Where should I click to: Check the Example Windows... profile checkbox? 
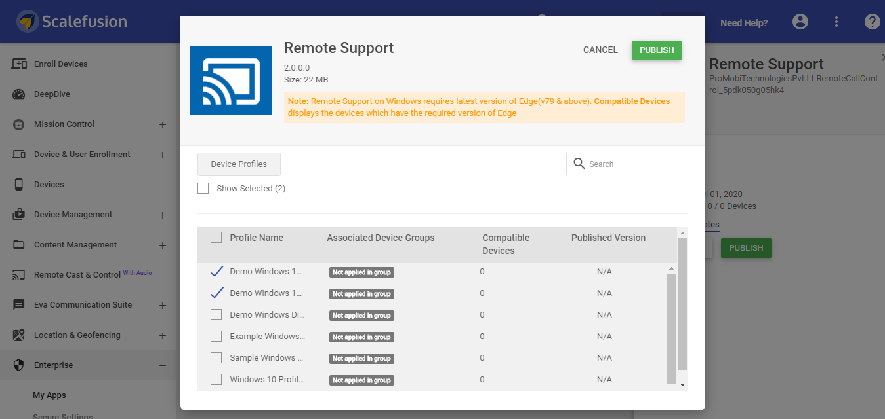click(216, 337)
